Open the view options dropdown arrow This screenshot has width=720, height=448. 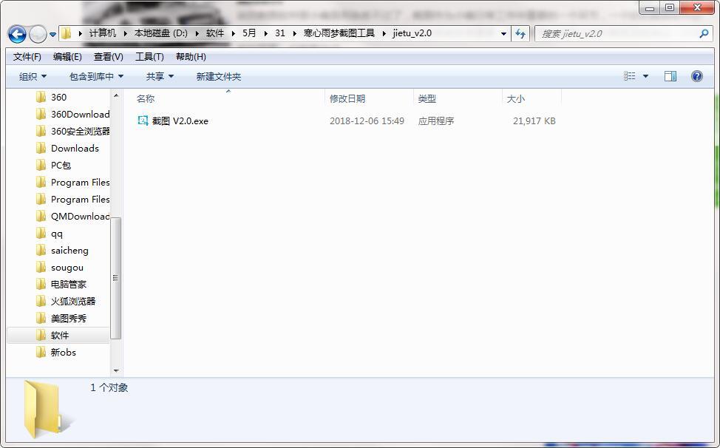[x=645, y=76]
